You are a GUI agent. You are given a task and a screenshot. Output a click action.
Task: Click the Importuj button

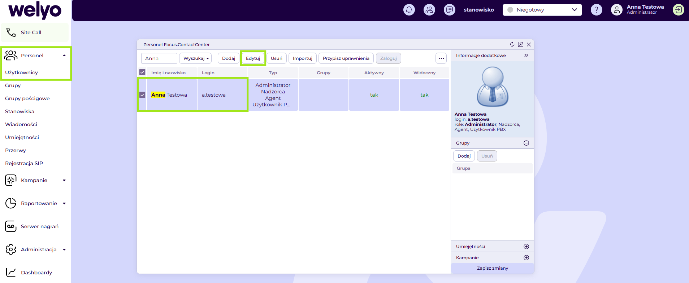point(303,58)
